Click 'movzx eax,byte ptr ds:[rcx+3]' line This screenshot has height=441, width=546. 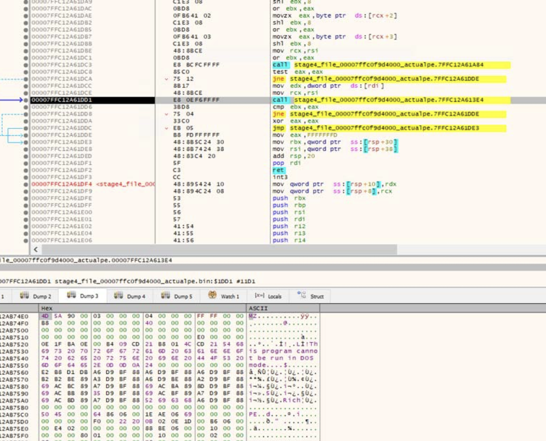335,37
